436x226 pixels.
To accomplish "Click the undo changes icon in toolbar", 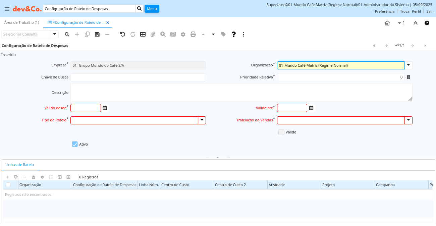I will [122, 34].
